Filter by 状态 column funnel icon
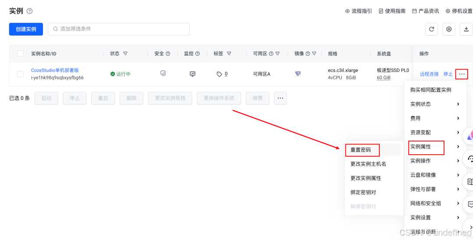This screenshot has width=473, height=240. (126, 54)
